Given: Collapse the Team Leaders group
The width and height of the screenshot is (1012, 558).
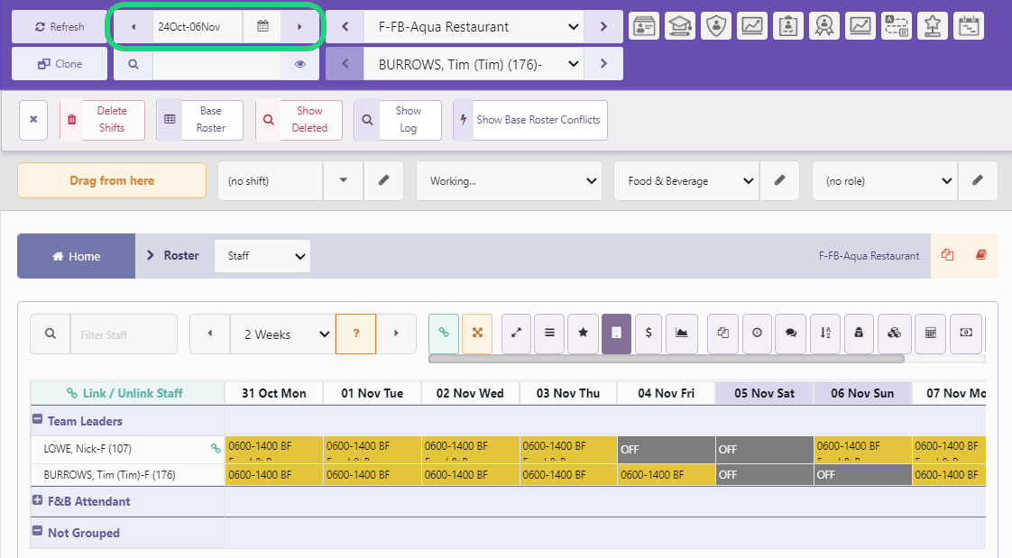Looking at the screenshot, I should 38,421.
